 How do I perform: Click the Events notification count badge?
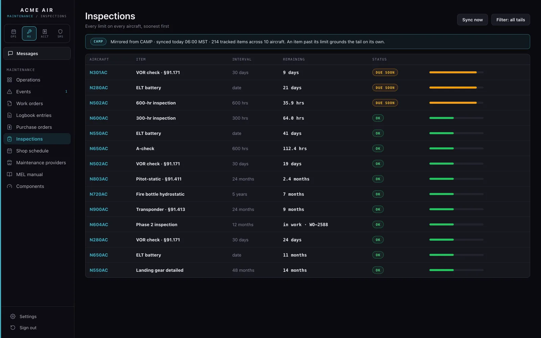(x=66, y=92)
